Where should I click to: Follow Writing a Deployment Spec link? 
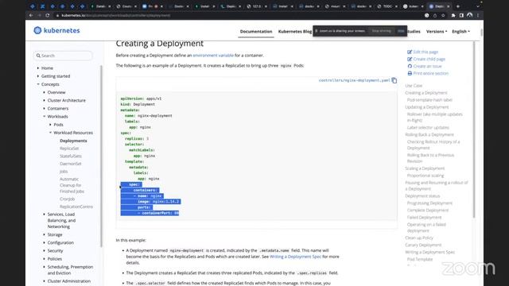click(x=295, y=257)
